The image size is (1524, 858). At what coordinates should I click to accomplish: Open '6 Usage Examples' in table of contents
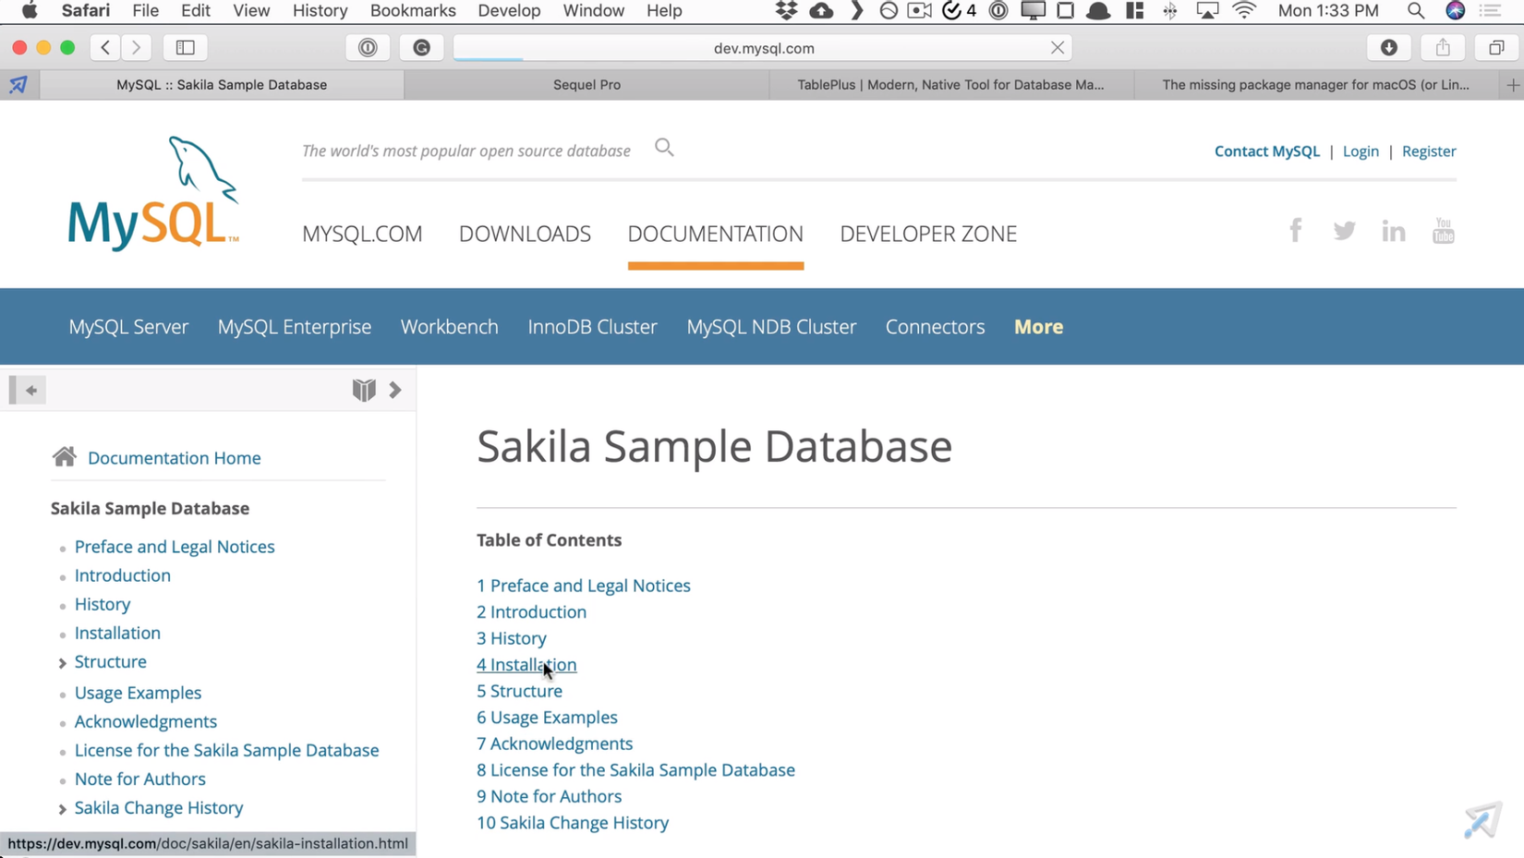pos(547,718)
